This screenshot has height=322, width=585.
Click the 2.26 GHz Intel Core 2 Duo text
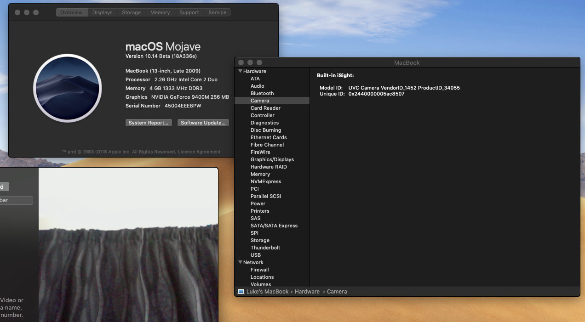186,79
